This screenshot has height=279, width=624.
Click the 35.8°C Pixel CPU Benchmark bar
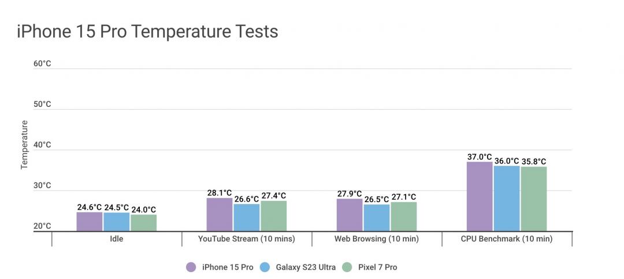[533, 199]
